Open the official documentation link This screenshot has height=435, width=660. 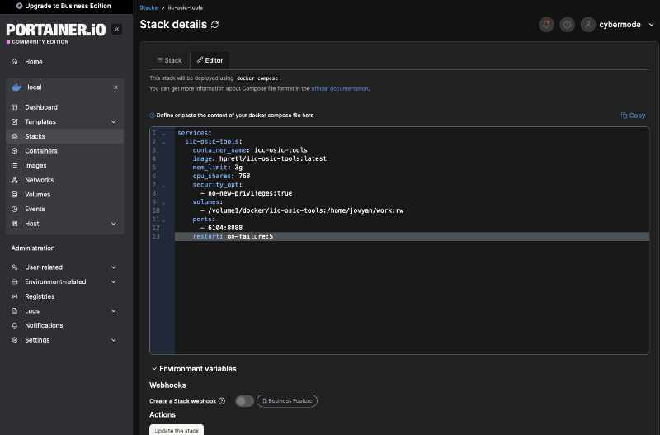(x=340, y=88)
